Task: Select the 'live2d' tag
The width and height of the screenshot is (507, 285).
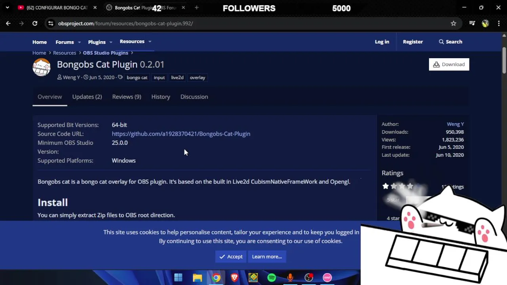Action: (x=177, y=78)
